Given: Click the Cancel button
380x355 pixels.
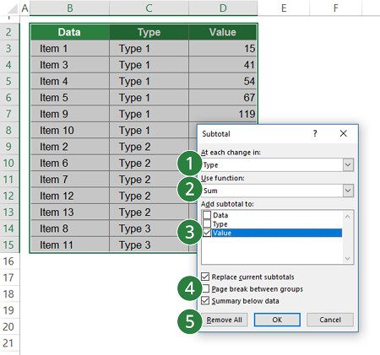Looking at the screenshot, I should [330, 320].
